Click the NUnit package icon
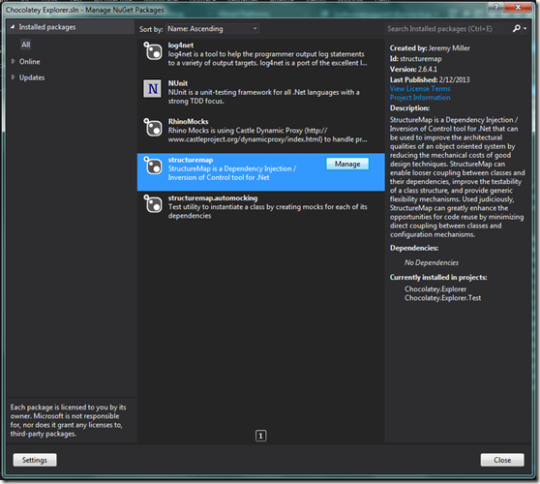 coord(153,89)
